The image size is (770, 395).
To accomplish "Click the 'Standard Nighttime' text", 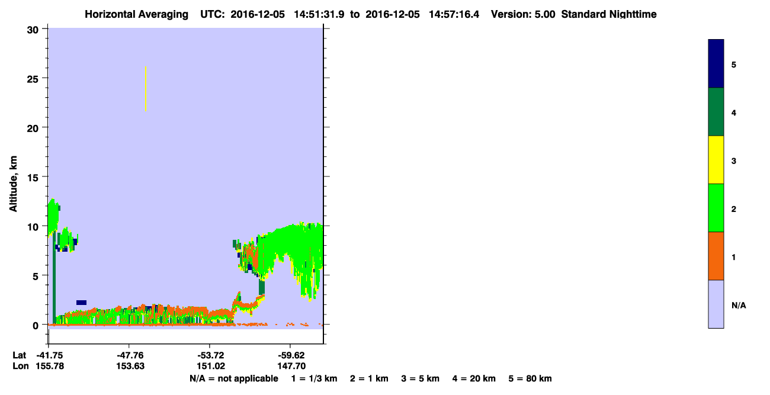I will pos(609,14).
